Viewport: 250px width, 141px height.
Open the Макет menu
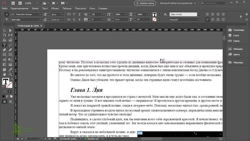coord(35,9)
